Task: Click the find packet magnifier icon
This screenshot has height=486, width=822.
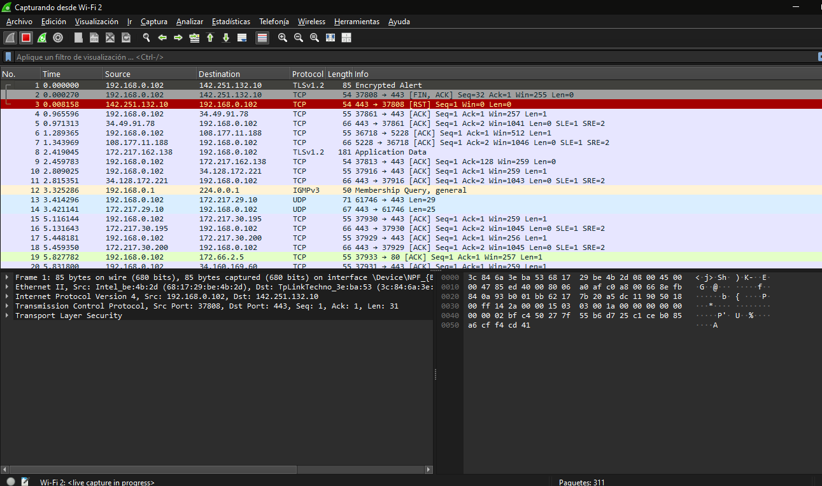Action: (x=146, y=38)
